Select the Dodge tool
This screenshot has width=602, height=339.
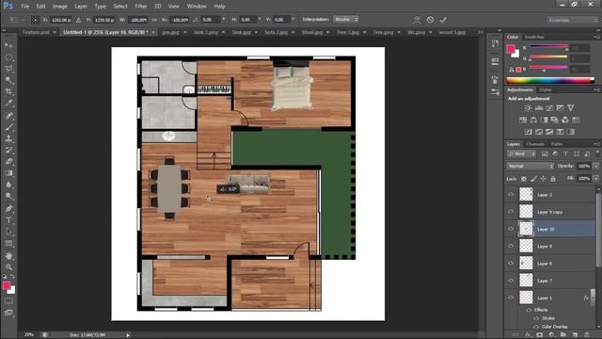[8, 197]
